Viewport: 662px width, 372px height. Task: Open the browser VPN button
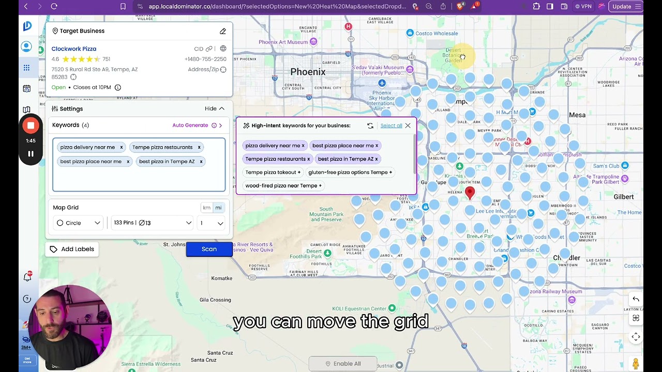tap(583, 6)
